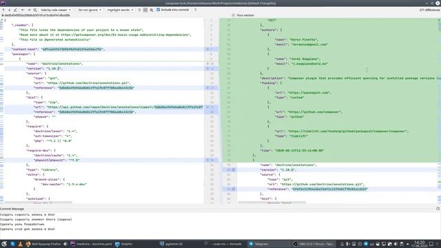Click the getcomposer.org URL in readme
The width and height of the screenshot is (441, 248).
125,35
